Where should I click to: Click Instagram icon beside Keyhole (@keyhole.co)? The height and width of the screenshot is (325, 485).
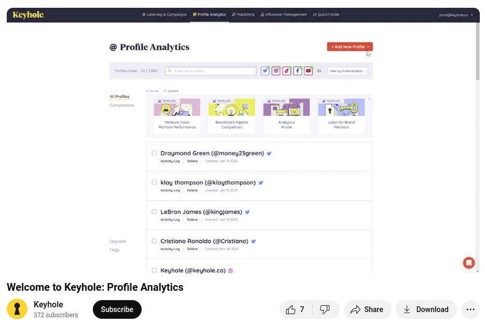230,271
